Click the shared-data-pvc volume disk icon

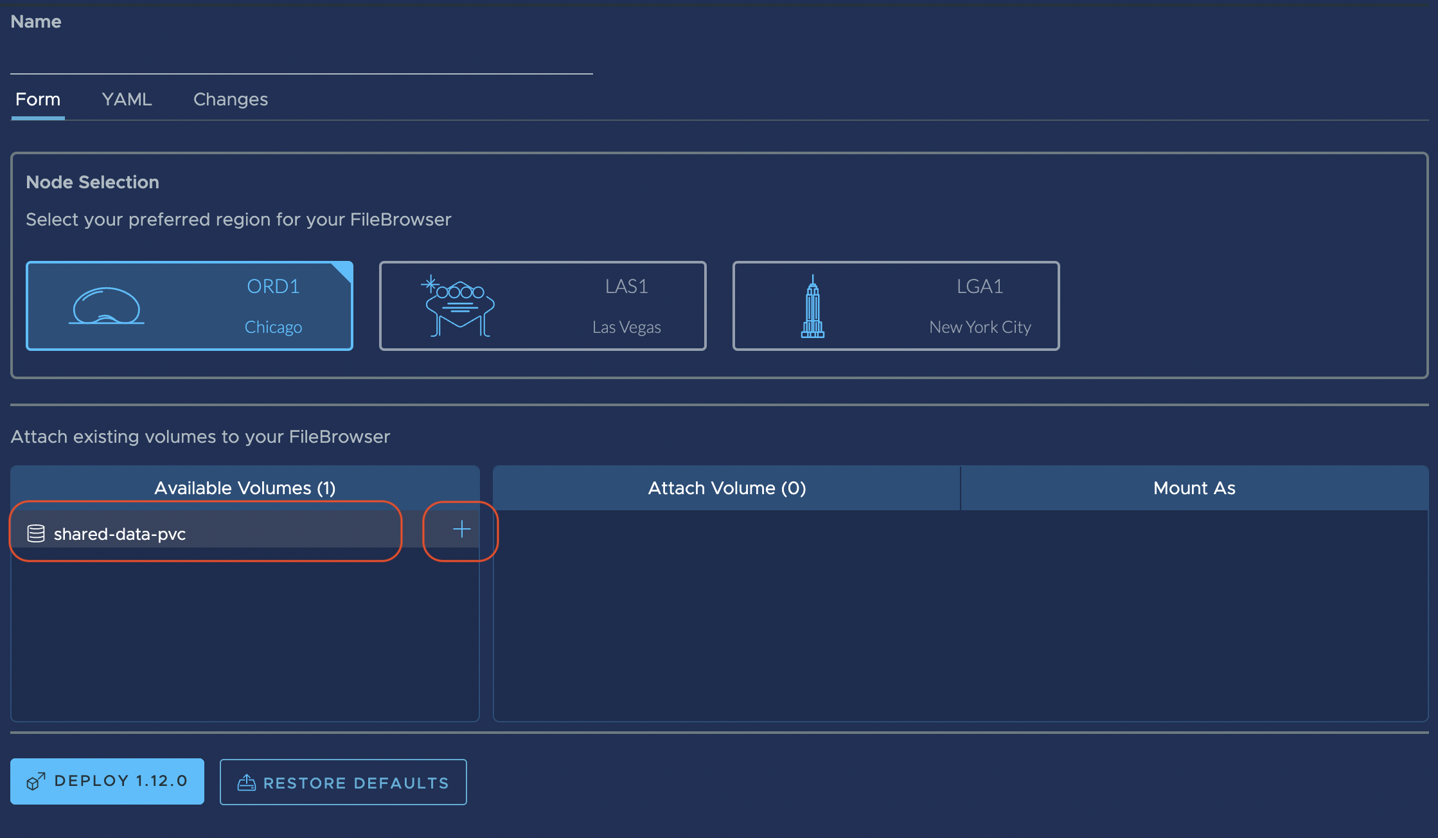tap(36, 533)
